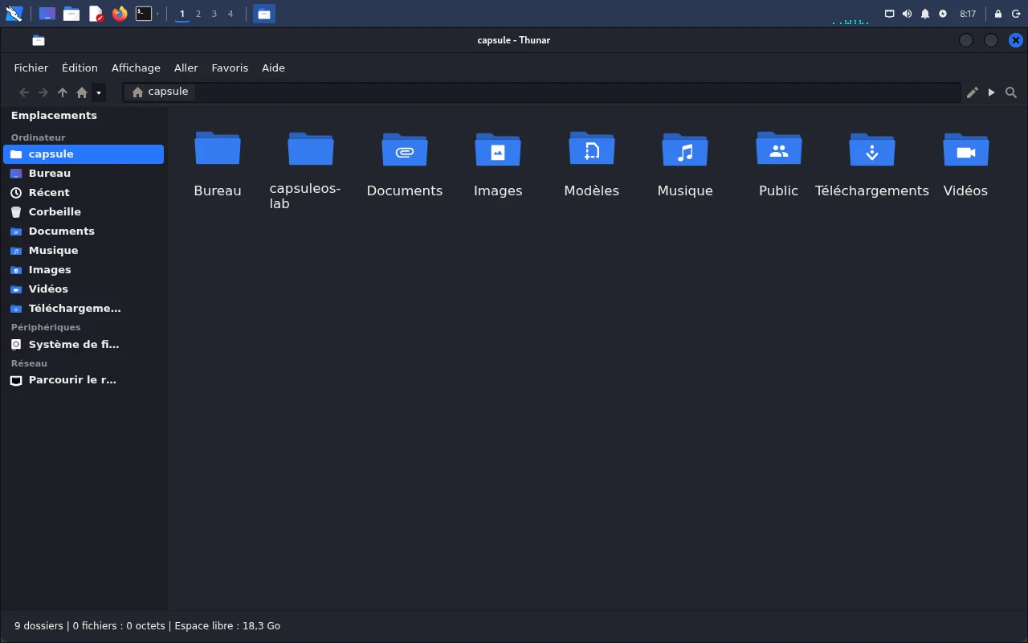This screenshot has height=643, width=1028.
Task: Select the Vidéos folder icon
Action: click(x=965, y=149)
